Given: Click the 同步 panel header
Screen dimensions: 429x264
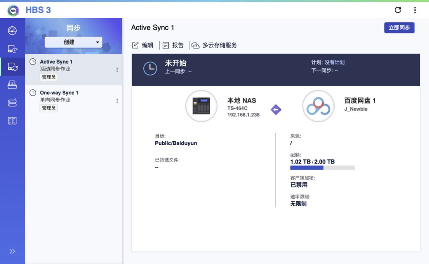Looking at the screenshot, I should pyautogui.click(x=73, y=28).
